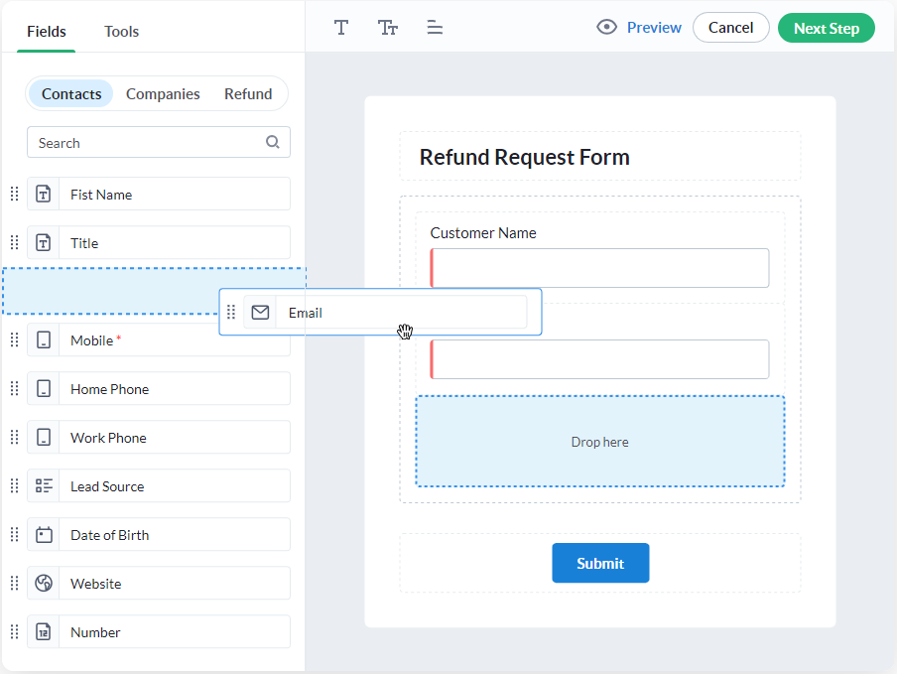
Task: Select the text size formatting icon
Action: tap(388, 28)
